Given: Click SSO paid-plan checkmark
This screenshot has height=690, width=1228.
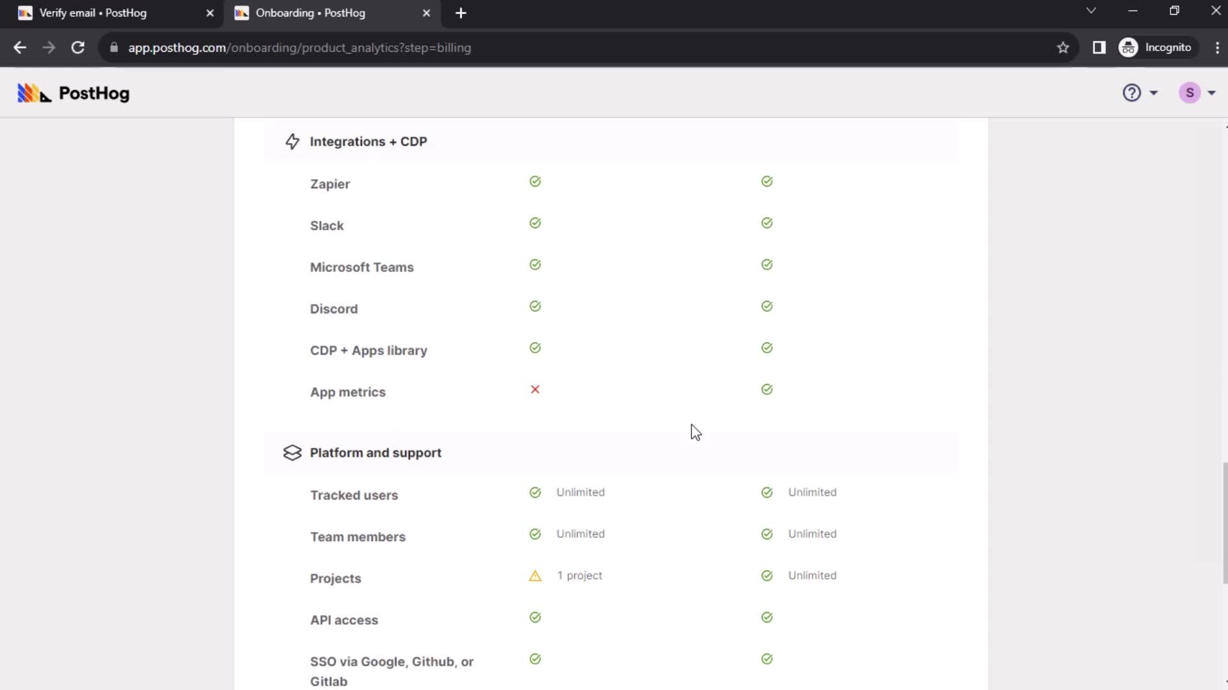Looking at the screenshot, I should pyautogui.click(x=767, y=659).
